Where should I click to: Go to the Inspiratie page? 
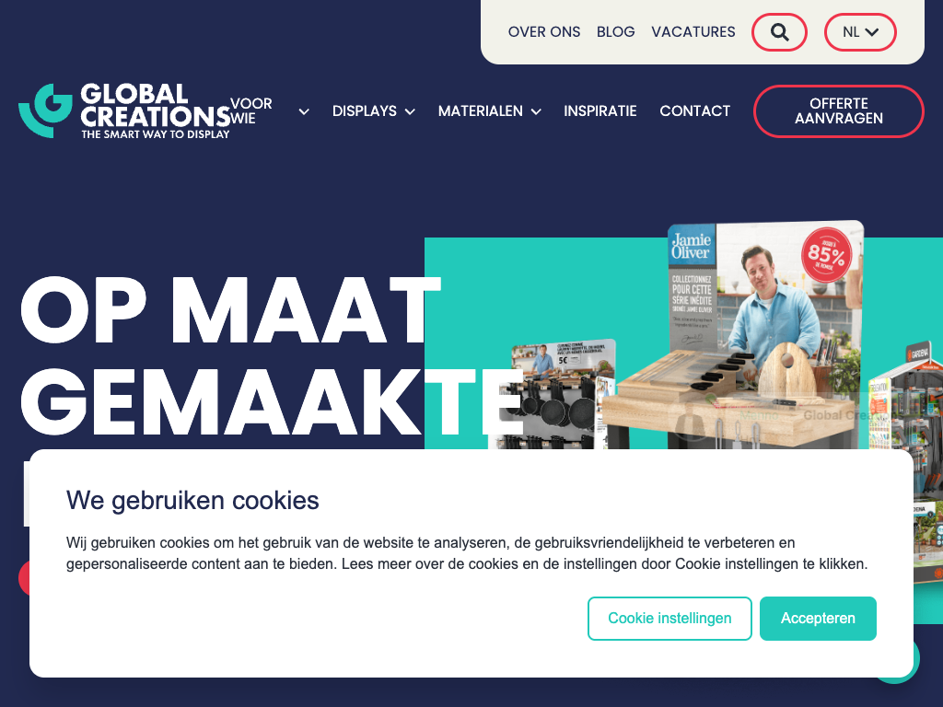[x=600, y=111]
